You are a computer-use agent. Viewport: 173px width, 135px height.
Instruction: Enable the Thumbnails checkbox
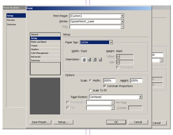click(68, 102)
